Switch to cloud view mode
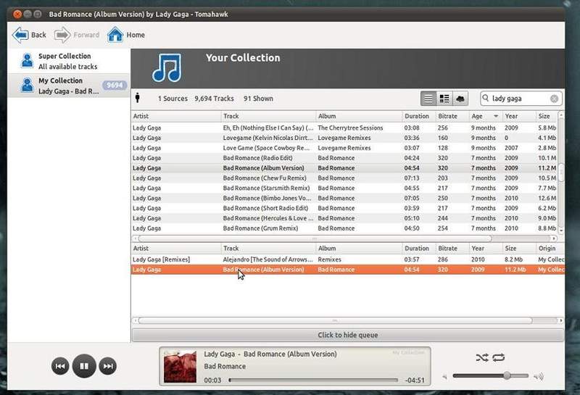The width and height of the screenshot is (580, 395). click(x=460, y=99)
